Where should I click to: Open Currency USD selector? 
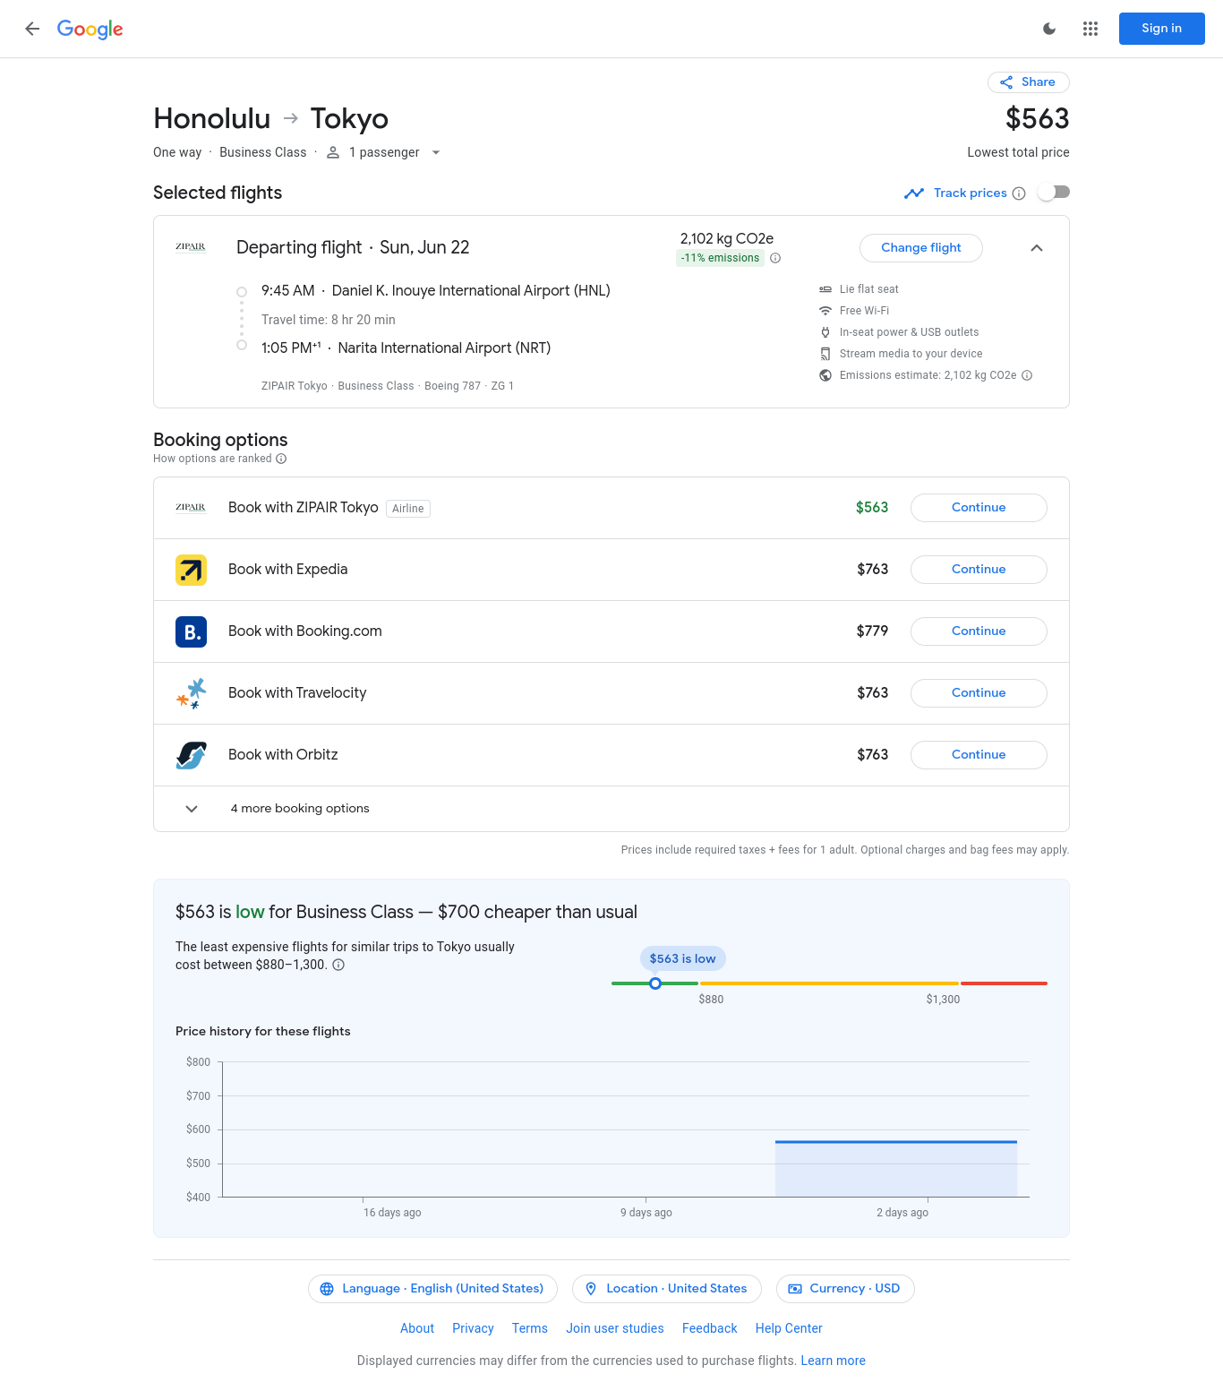844,1289
